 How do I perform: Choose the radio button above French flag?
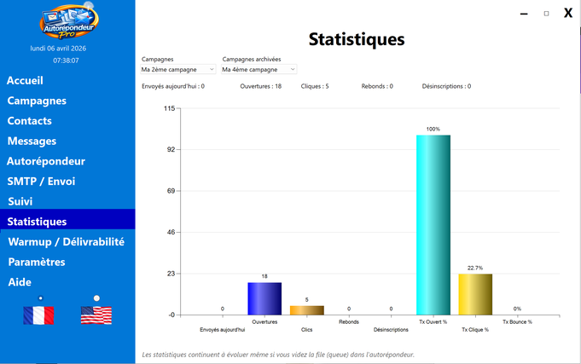point(40,298)
